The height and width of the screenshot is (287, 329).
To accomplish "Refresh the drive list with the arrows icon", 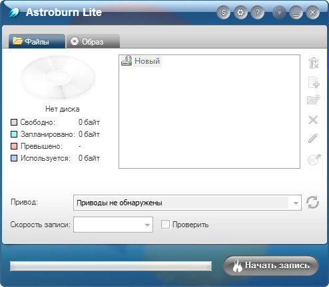I will (x=312, y=202).
